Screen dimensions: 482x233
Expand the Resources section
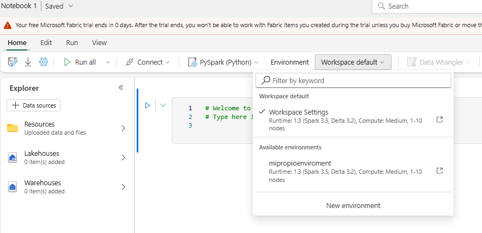click(123, 128)
